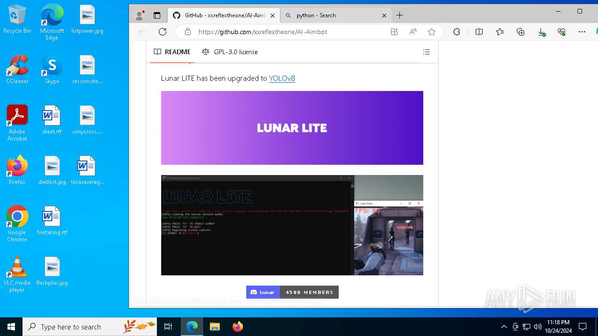Click the LUNAR LITE purple banner image
598x336 pixels.
pos(292,128)
